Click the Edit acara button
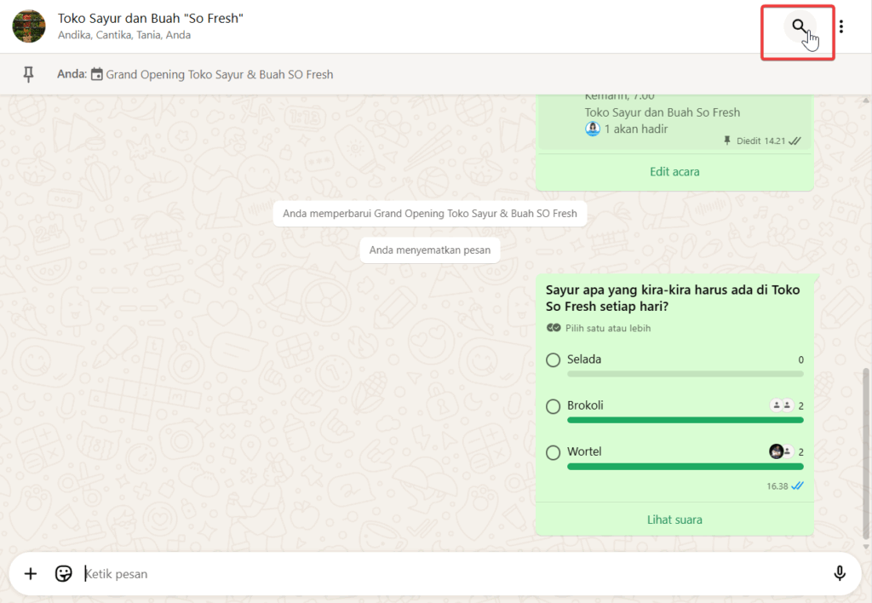This screenshot has width=872, height=603. (674, 172)
